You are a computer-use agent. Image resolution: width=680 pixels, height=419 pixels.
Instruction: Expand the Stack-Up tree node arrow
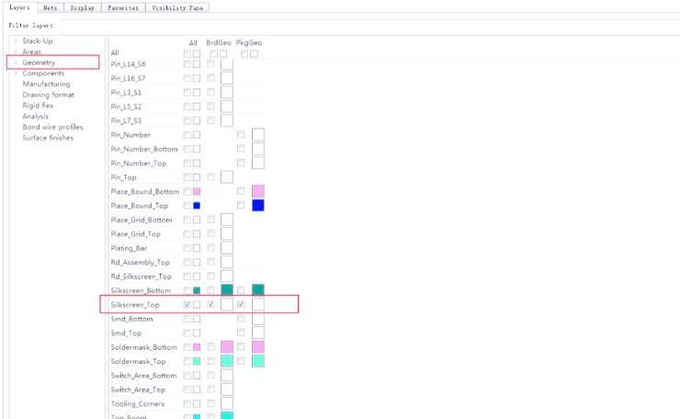click(15, 42)
